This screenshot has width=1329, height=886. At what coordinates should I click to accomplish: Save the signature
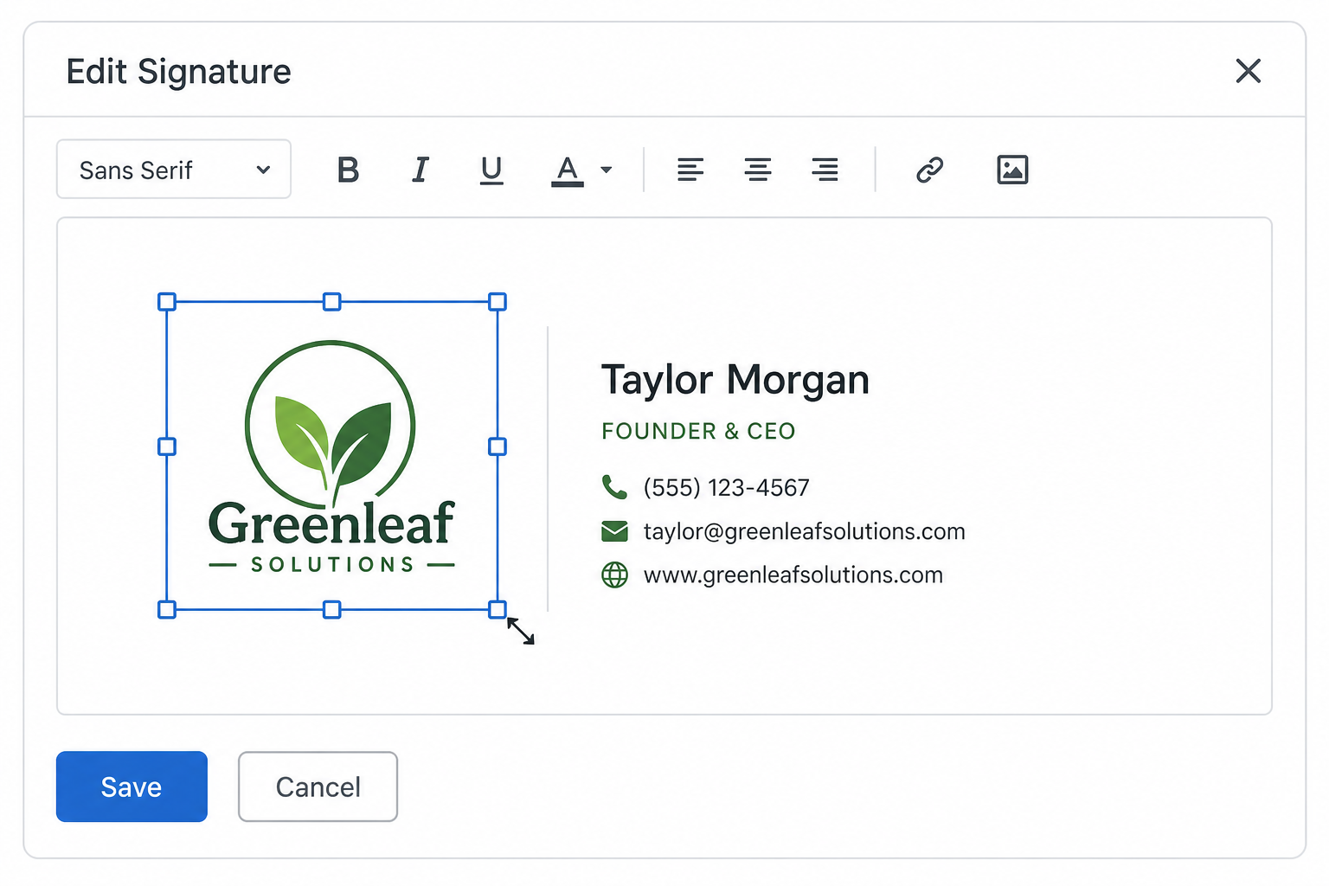point(132,786)
